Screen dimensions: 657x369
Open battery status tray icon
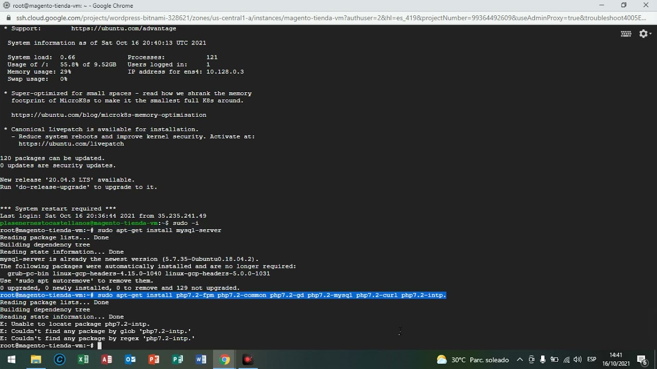pyautogui.click(x=554, y=360)
